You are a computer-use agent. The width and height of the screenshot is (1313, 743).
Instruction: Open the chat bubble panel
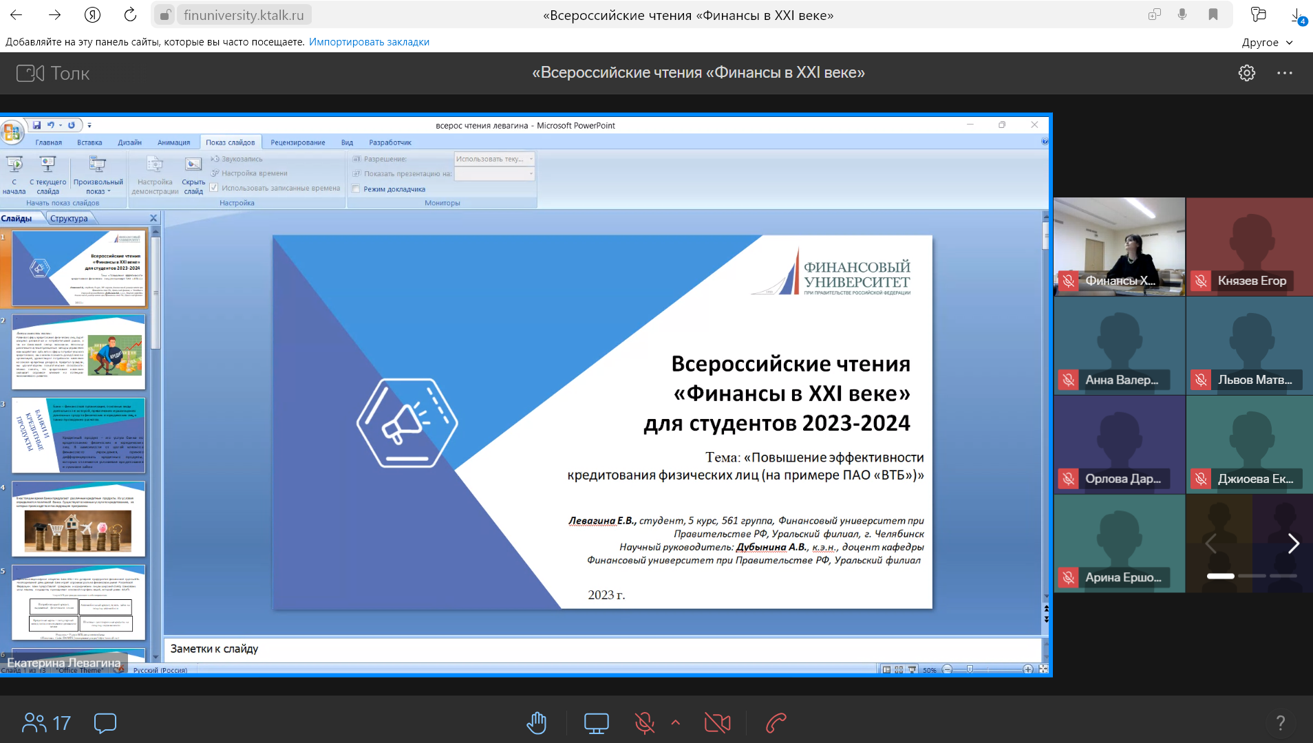(105, 722)
